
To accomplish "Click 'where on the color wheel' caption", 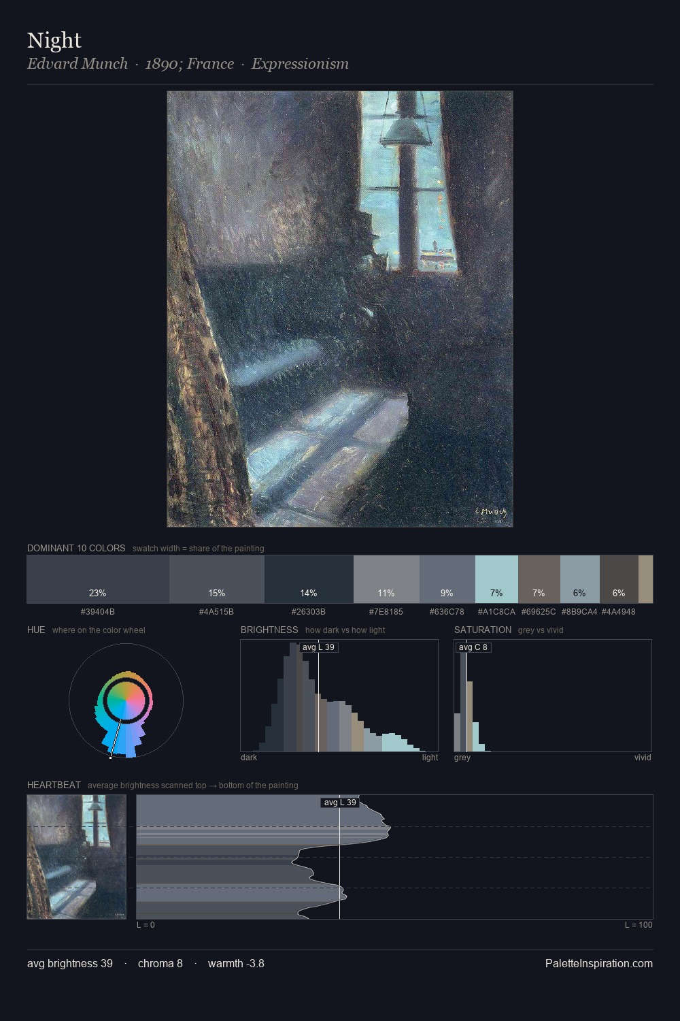I will (x=99, y=630).
